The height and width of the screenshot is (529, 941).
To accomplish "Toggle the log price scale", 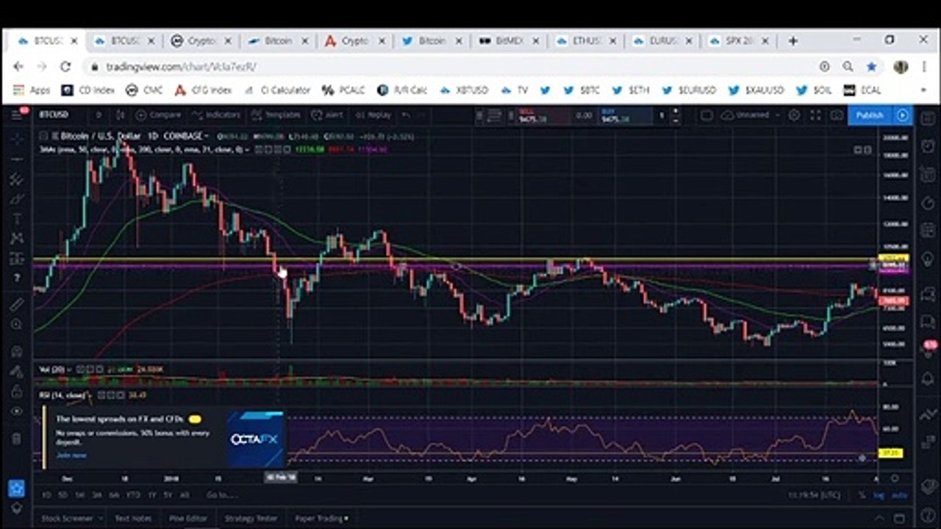I will tap(880, 495).
